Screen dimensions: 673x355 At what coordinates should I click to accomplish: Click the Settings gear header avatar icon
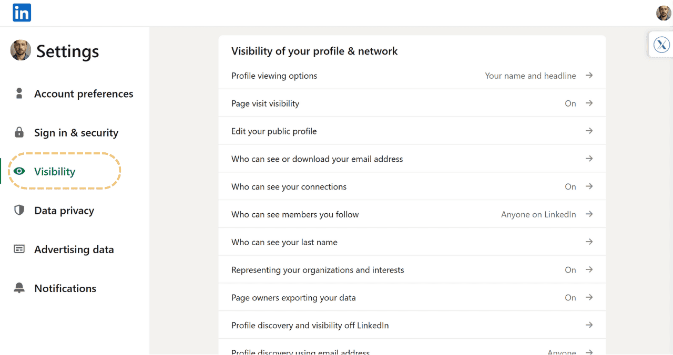tap(20, 50)
